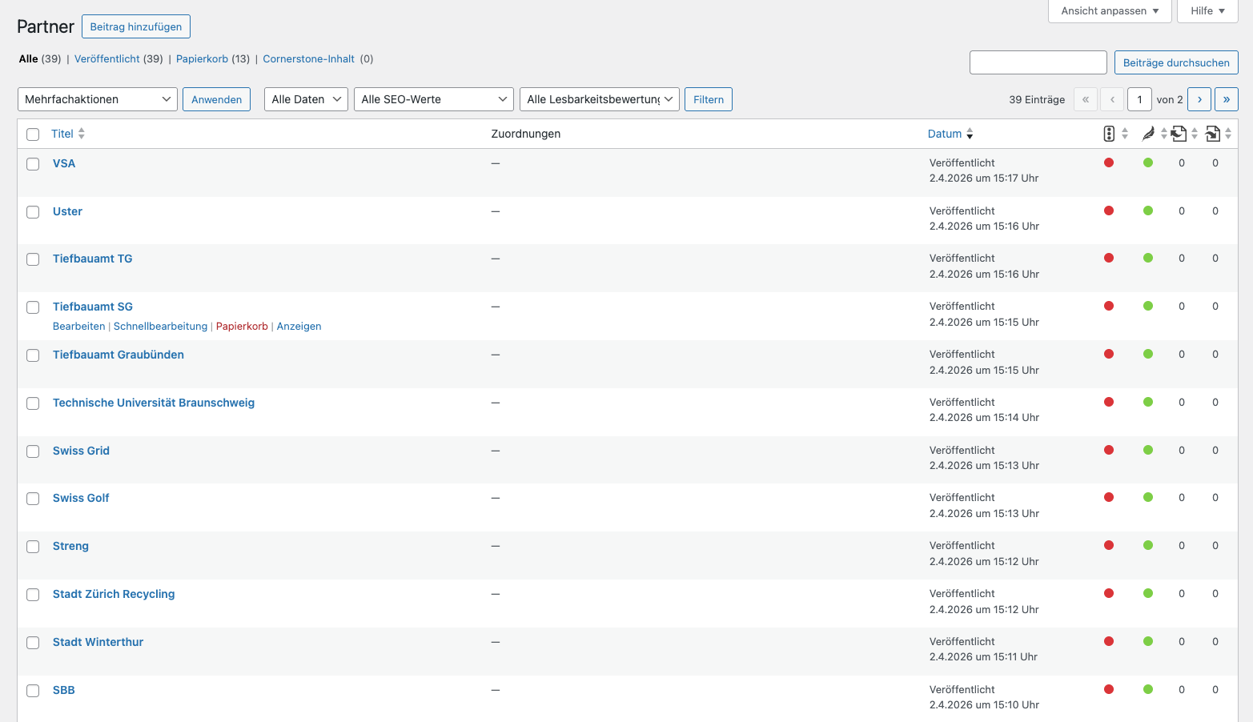Select all posts checkbox in header
The height and width of the screenshot is (722, 1253).
tap(33, 134)
